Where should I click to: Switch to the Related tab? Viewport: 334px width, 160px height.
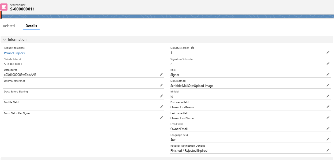(9, 26)
